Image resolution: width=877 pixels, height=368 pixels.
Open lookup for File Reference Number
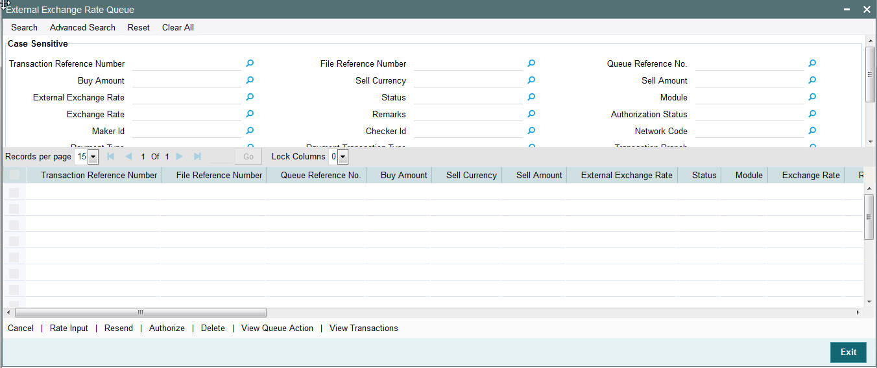[531, 63]
